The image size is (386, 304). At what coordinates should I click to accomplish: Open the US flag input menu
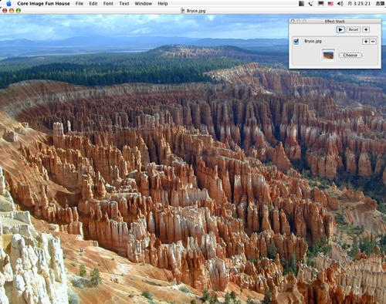pos(330,4)
